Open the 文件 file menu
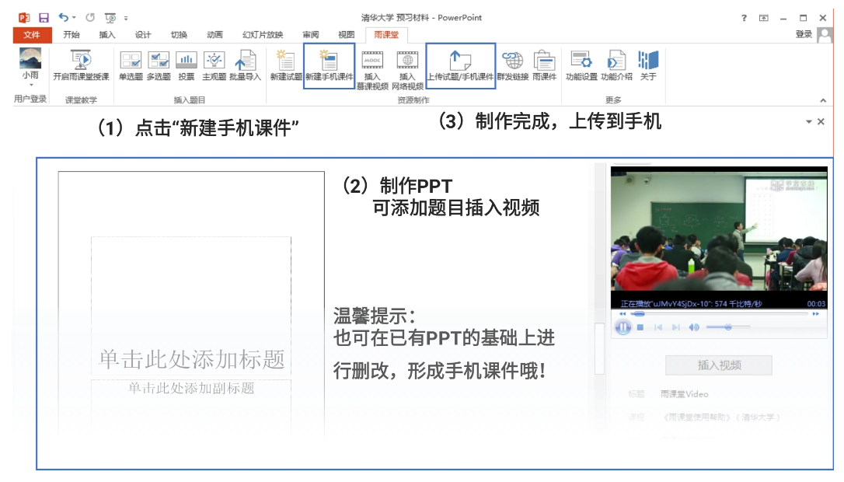The width and height of the screenshot is (844, 482). click(x=32, y=35)
